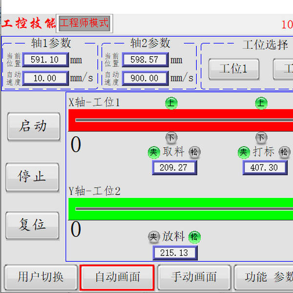Edit 取料 position value 209.27
This screenshot has width=293, height=293.
pyautogui.click(x=174, y=167)
